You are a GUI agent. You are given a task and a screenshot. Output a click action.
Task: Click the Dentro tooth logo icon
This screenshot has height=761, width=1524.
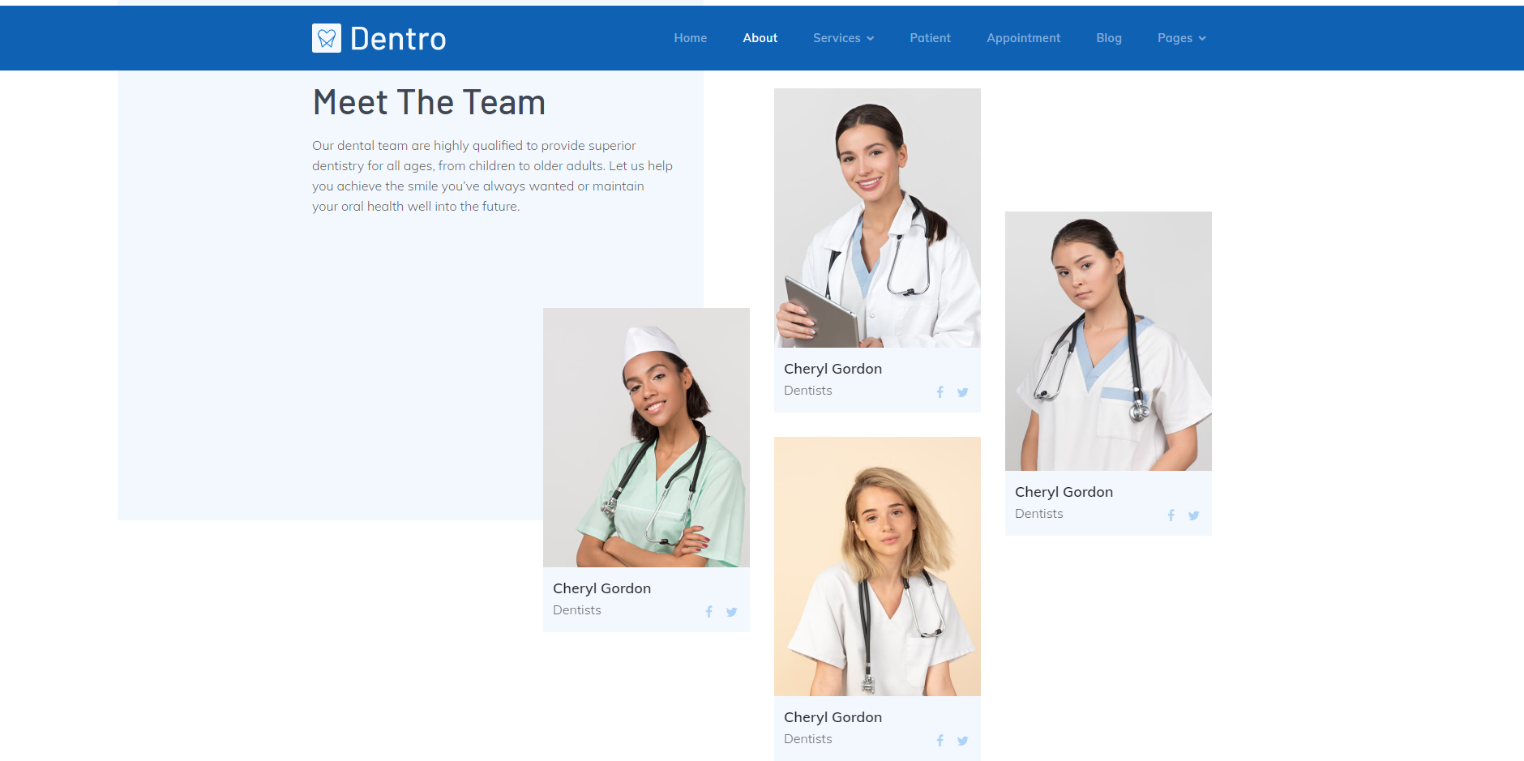tap(326, 38)
